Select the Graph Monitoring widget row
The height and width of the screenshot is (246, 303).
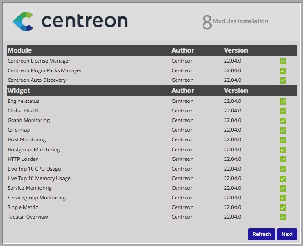(28, 121)
